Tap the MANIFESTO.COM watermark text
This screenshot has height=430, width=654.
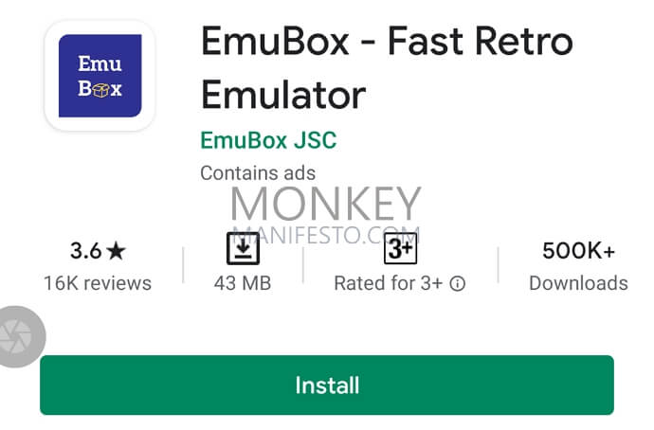click(x=326, y=235)
